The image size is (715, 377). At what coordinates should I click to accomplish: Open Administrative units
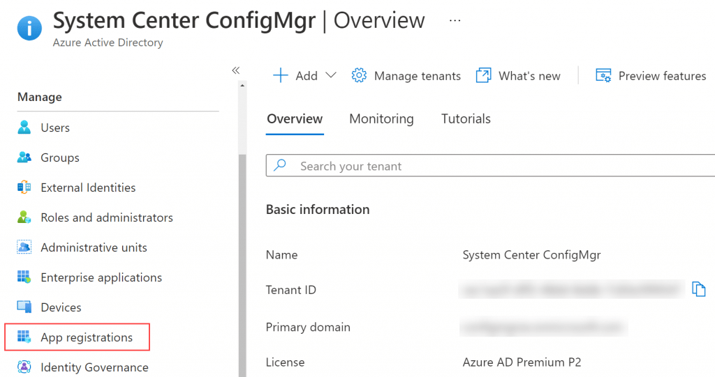94,247
